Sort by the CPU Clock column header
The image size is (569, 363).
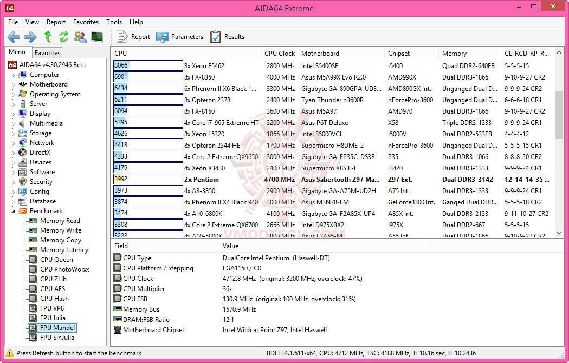279,53
